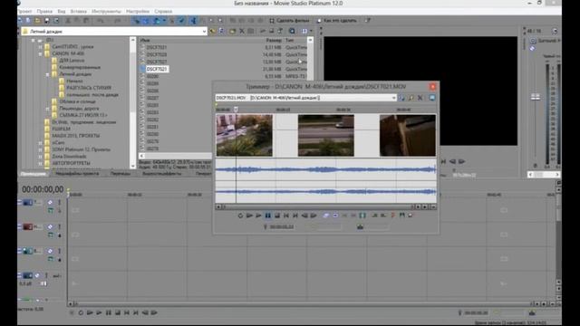Open the Летний дождик path dropdown
580x326 pixels.
click(x=204, y=32)
